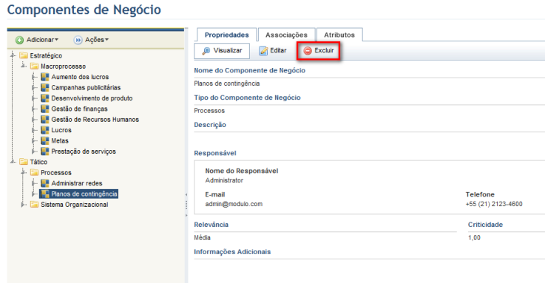The height and width of the screenshot is (283, 545).
Task: Select Aumento dos lucros in tree
Action: click(80, 77)
